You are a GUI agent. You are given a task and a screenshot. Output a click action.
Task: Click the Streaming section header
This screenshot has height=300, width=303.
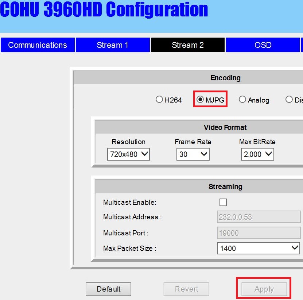pos(225,186)
